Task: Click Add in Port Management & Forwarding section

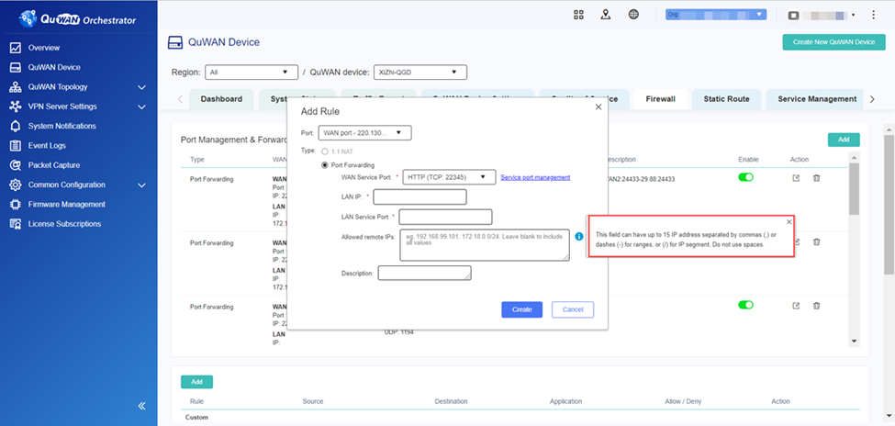Action: coord(844,140)
